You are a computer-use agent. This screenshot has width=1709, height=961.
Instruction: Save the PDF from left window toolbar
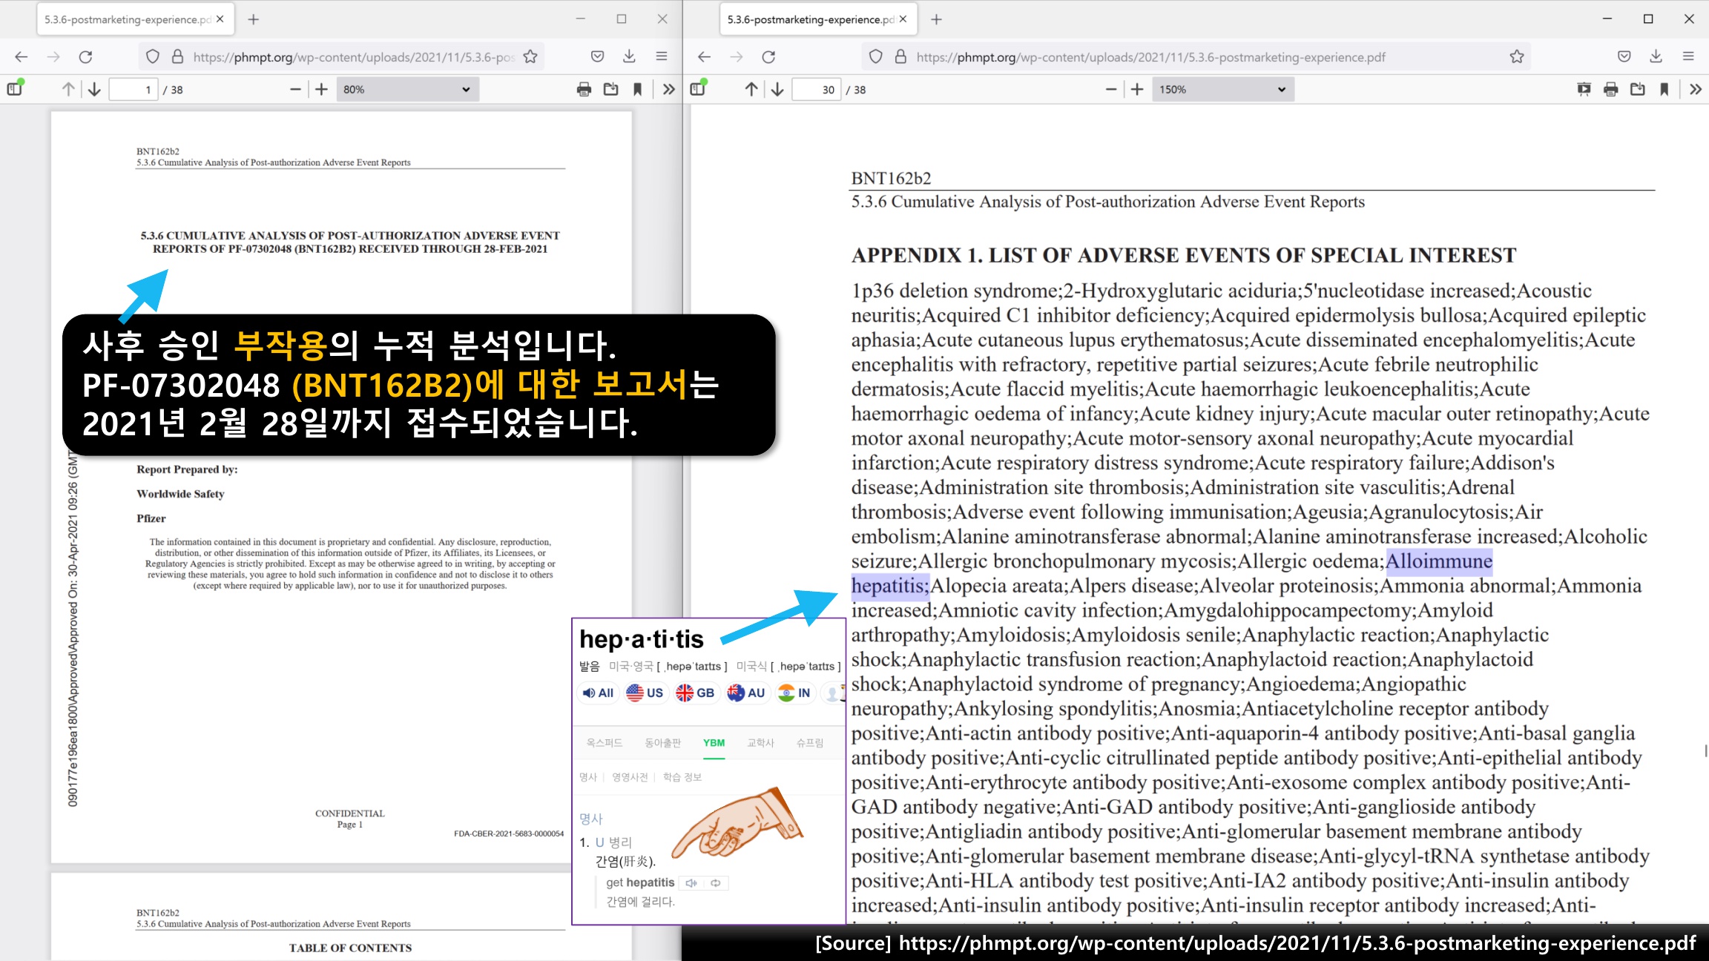point(610,89)
